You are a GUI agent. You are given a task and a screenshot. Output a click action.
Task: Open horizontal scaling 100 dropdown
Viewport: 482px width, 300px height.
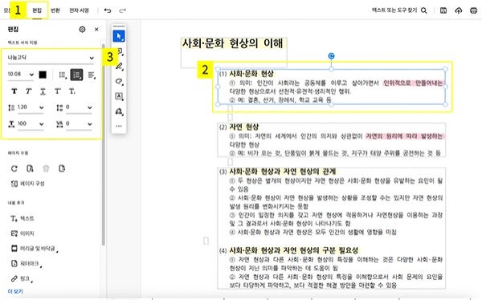point(31,124)
